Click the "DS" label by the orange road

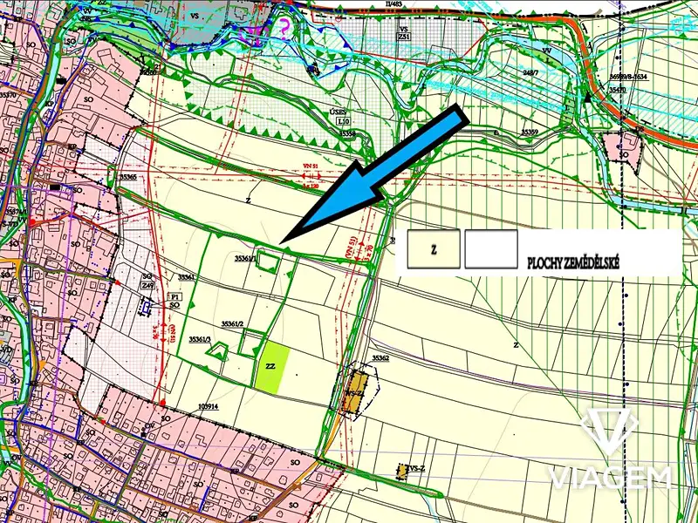640,128
